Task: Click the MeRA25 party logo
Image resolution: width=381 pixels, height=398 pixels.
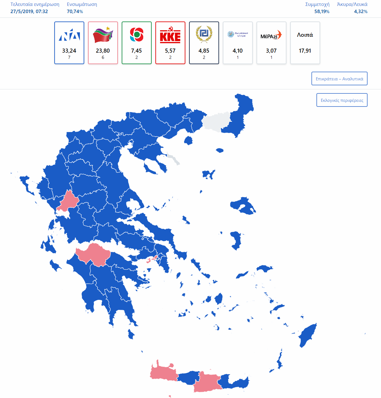Action: 271,36
